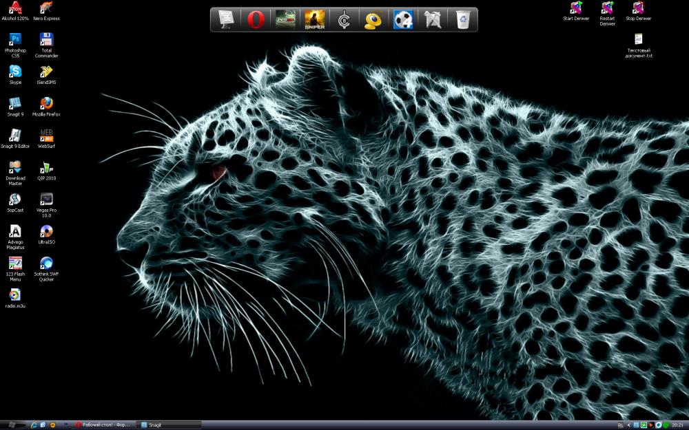The image size is (689, 430).
Task: Launch the soccer ball game from the dock
Action: pyautogui.click(x=403, y=20)
